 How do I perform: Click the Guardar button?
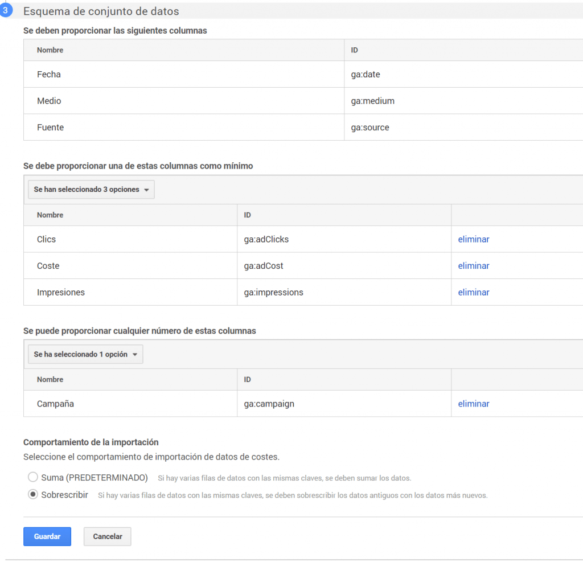[x=47, y=536]
